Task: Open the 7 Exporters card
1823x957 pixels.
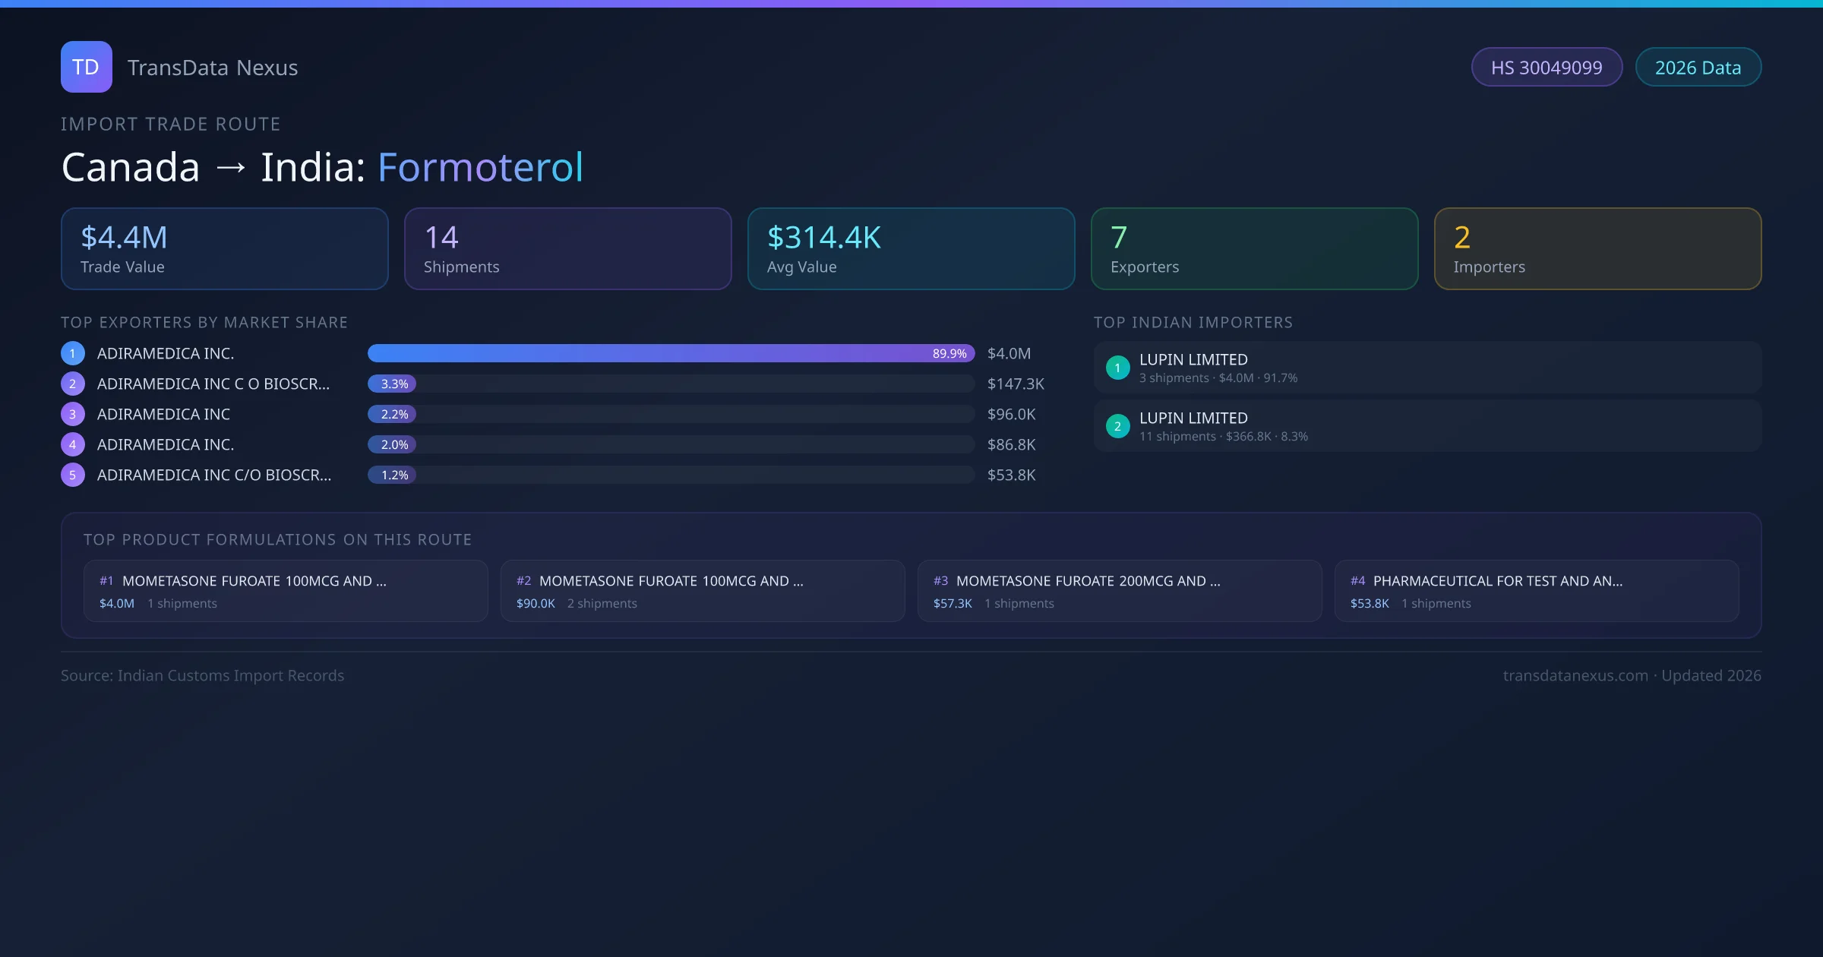Action: (x=1254, y=248)
